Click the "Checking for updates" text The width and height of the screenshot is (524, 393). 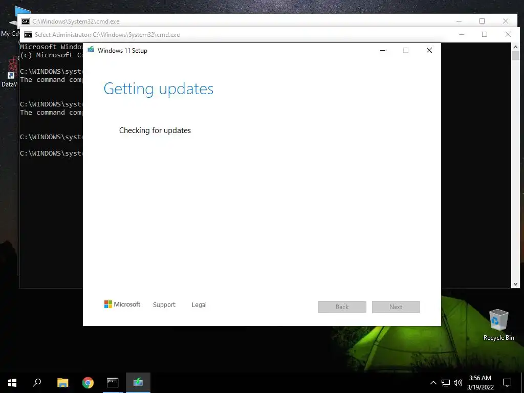pyautogui.click(x=155, y=130)
